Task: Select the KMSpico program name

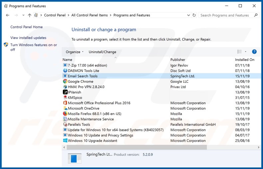Action: (75, 98)
